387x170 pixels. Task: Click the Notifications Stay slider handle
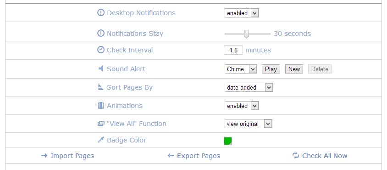[x=246, y=34]
